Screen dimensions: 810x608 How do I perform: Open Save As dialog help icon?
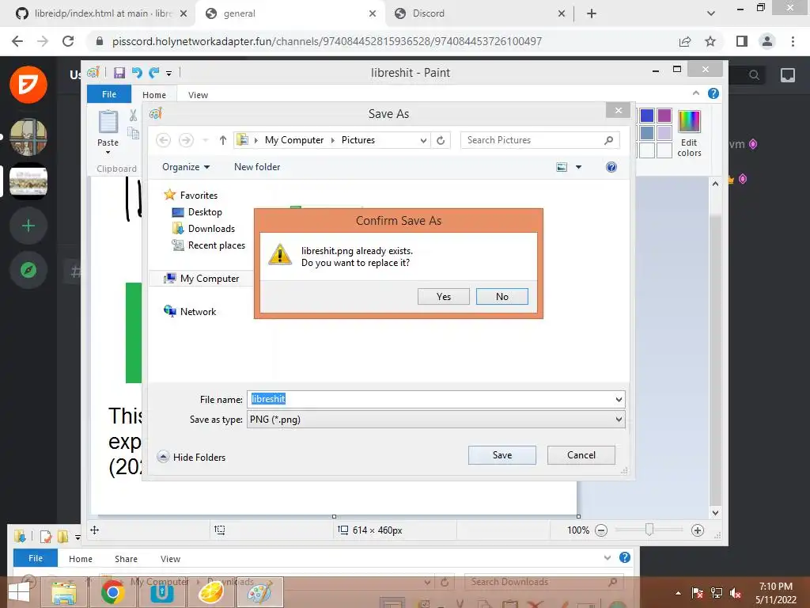click(611, 167)
